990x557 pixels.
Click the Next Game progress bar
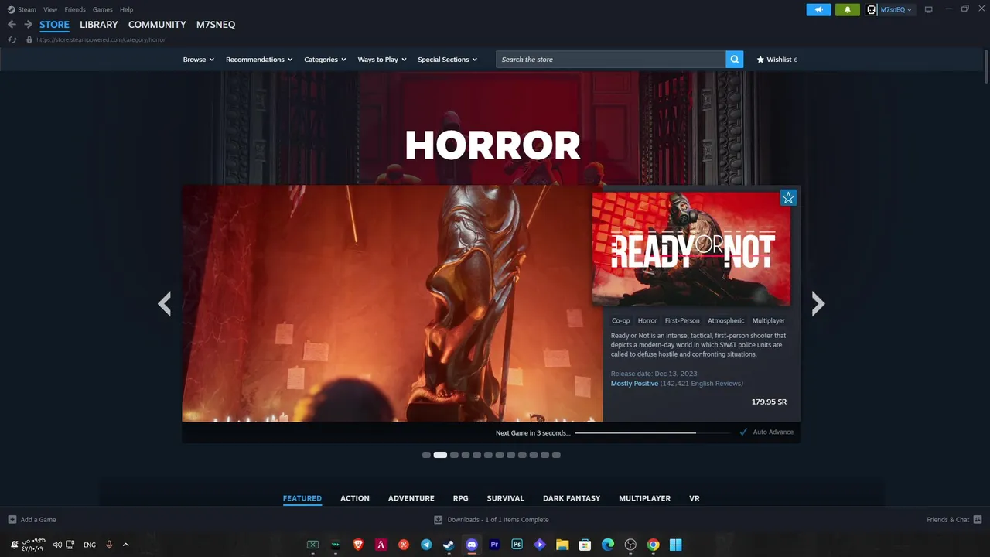pyautogui.click(x=654, y=432)
